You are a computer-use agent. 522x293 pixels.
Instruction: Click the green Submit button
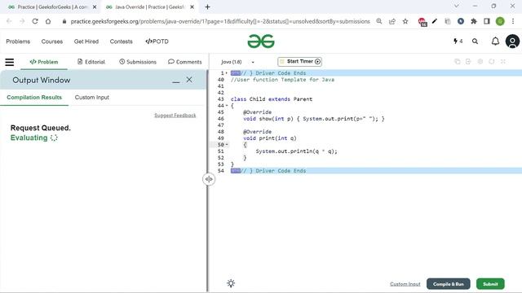[490, 284]
